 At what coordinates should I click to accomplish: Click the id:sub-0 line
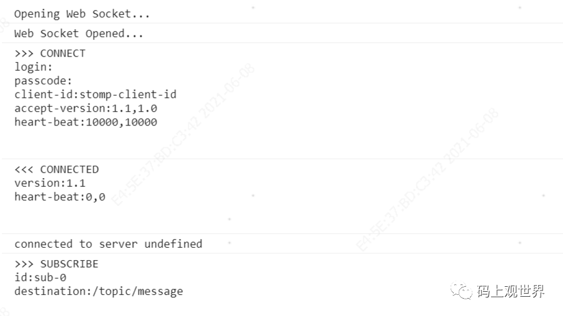click(40, 278)
